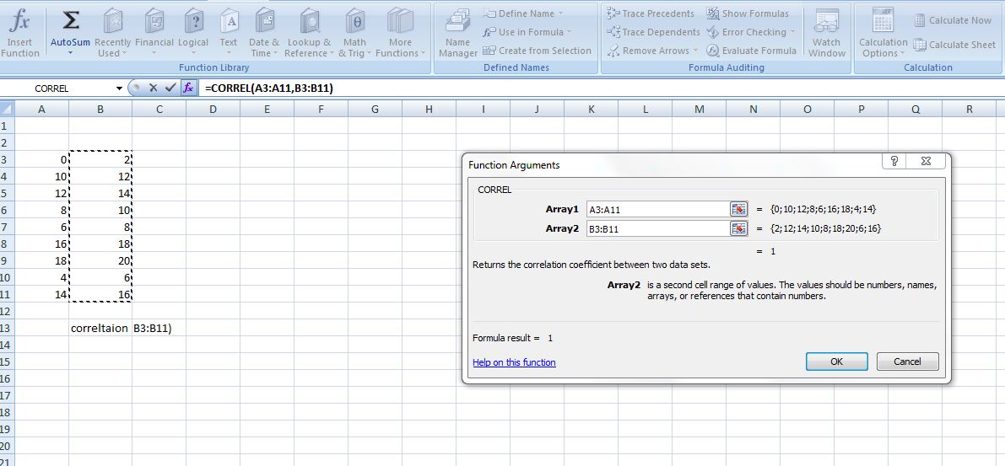Select column D header
The width and height of the screenshot is (1005, 466).
(213, 109)
